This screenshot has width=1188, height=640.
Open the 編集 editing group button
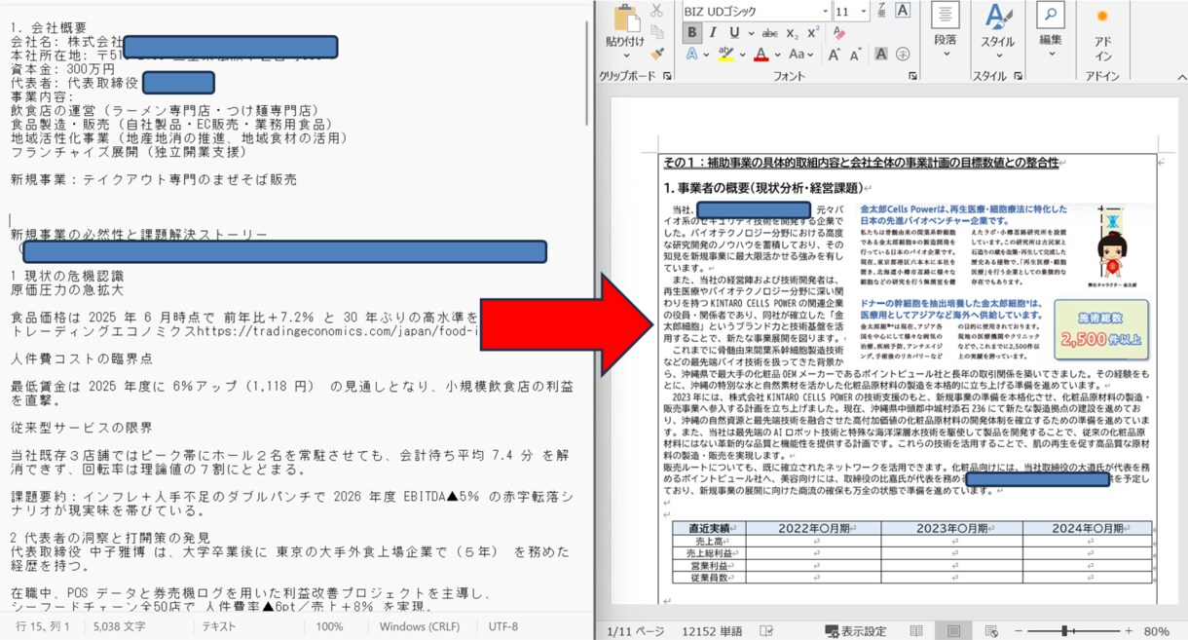1051,30
